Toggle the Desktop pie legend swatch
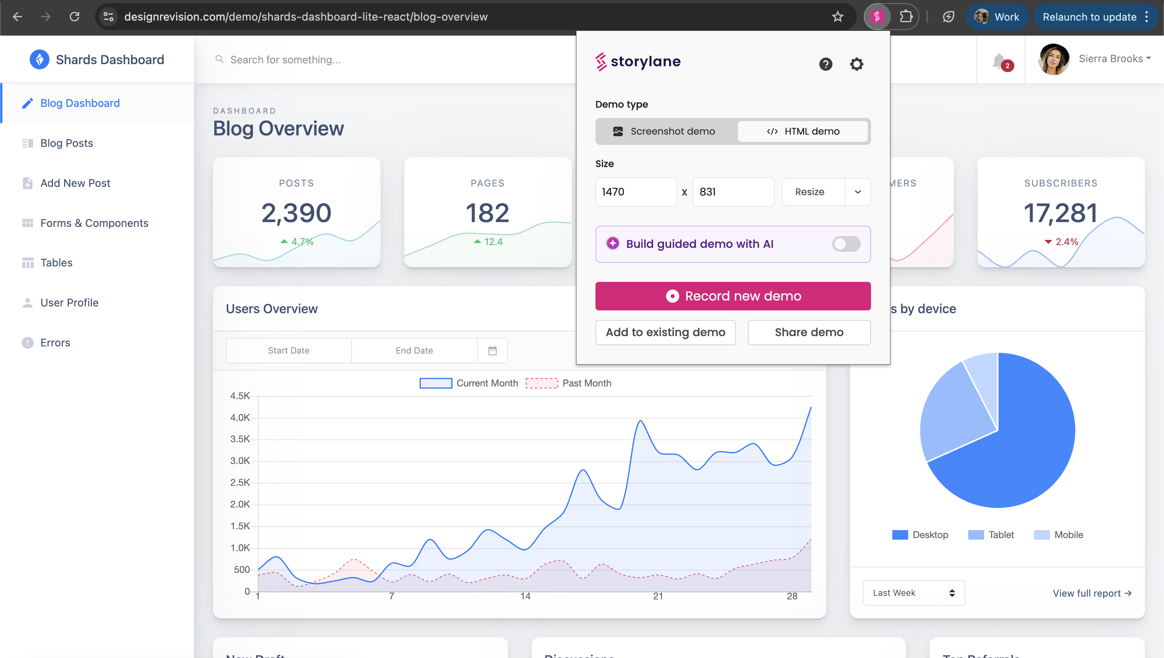Screen dimensions: 1164x658 click(x=900, y=535)
